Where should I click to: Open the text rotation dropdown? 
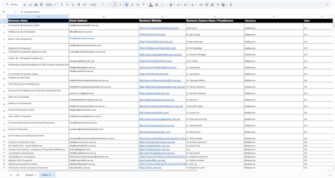click(x=193, y=5)
